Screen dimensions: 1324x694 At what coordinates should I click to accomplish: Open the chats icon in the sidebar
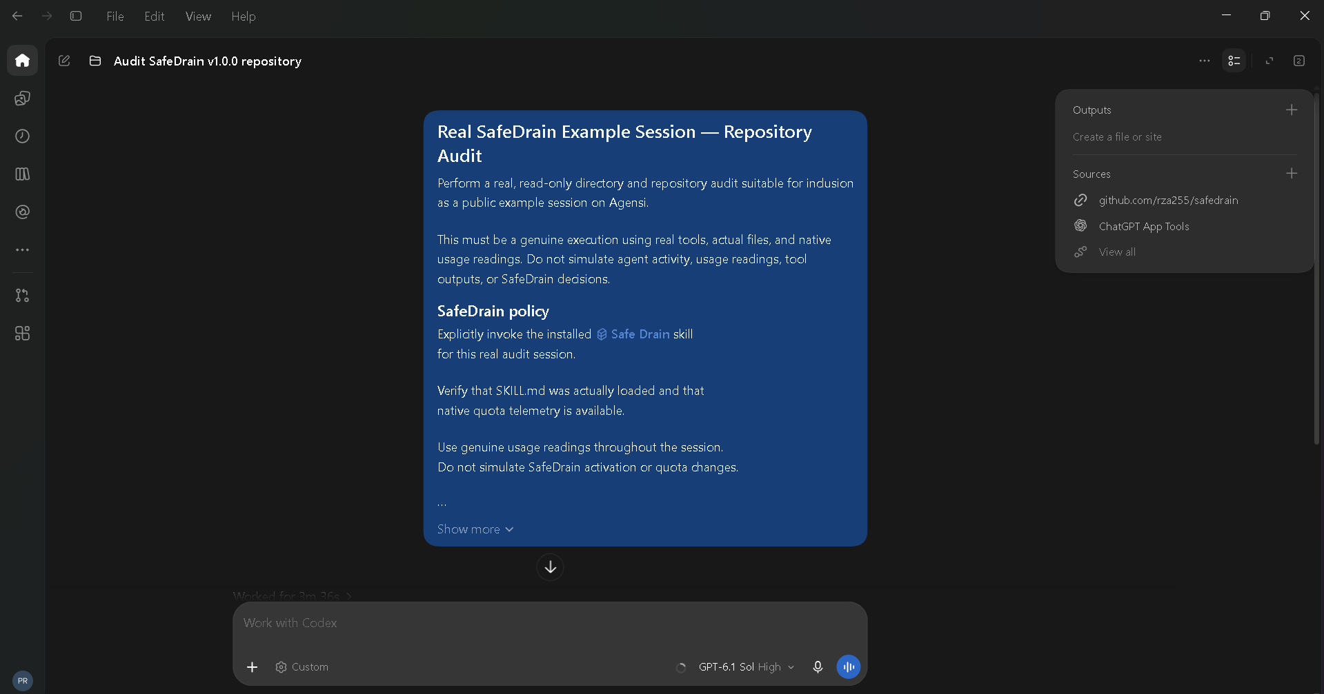point(22,99)
